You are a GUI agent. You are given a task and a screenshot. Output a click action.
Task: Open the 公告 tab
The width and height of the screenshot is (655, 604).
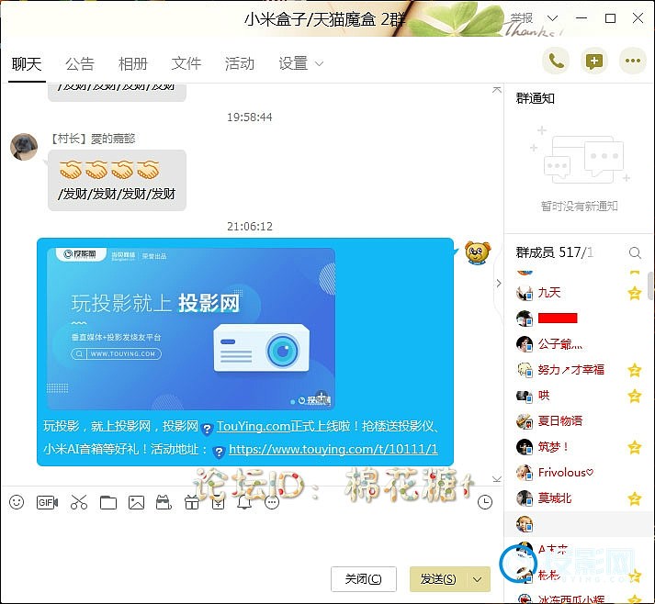click(80, 64)
